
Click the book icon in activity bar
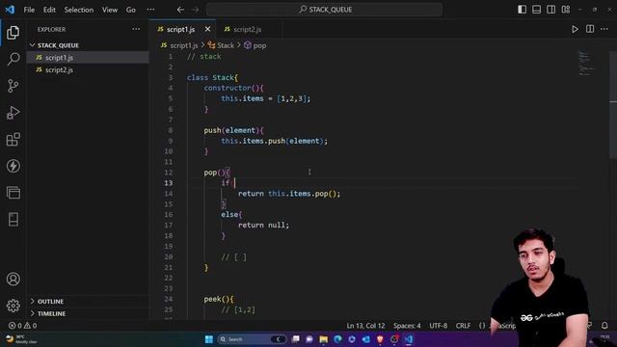pyautogui.click(x=13, y=220)
